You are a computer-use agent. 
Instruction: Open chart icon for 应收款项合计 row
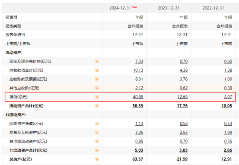click(97, 70)
